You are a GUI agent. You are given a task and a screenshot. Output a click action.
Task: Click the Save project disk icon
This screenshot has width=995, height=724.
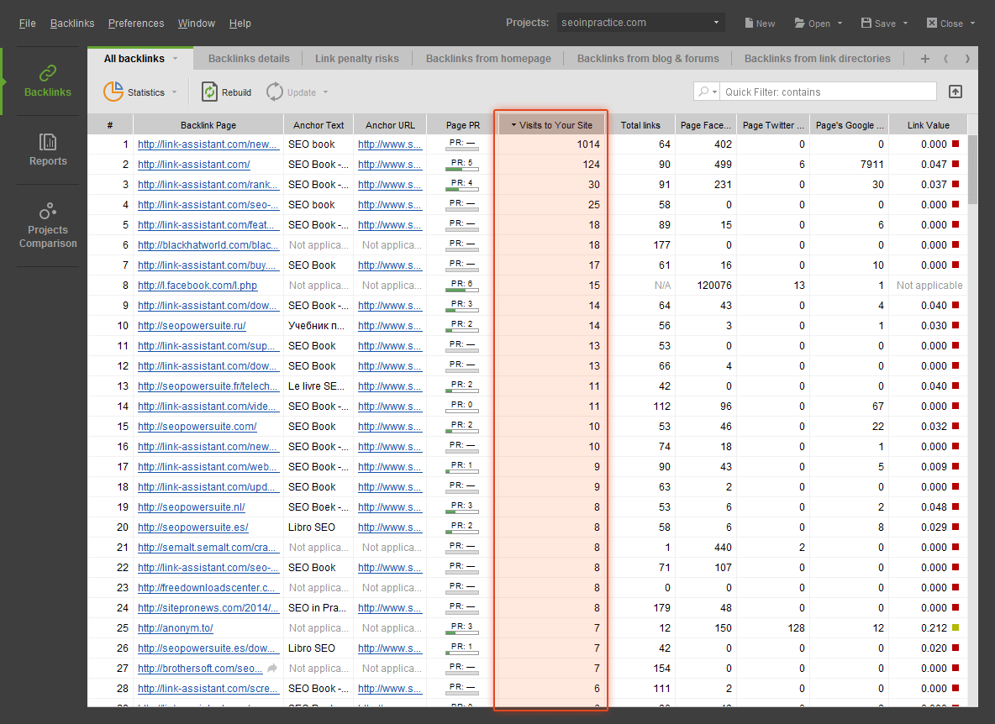click(866, 23)
